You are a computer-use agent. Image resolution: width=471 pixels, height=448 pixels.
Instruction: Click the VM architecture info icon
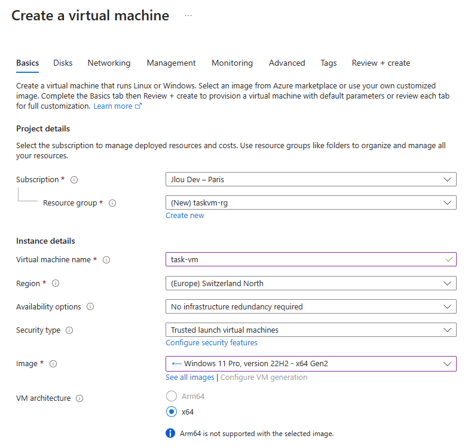(x=79, y=398)
